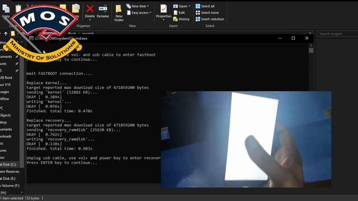Click 'finished. total time: 0.903s' line

[x=59, y=149]
